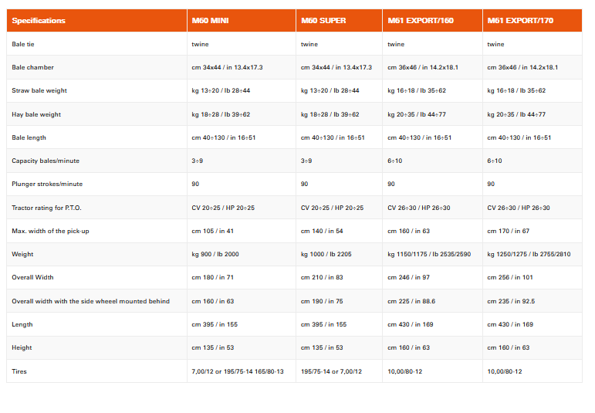Screen dimensions: 595x413
Task: Select the M60 MINI Tires value
Action: pos(237,371)
